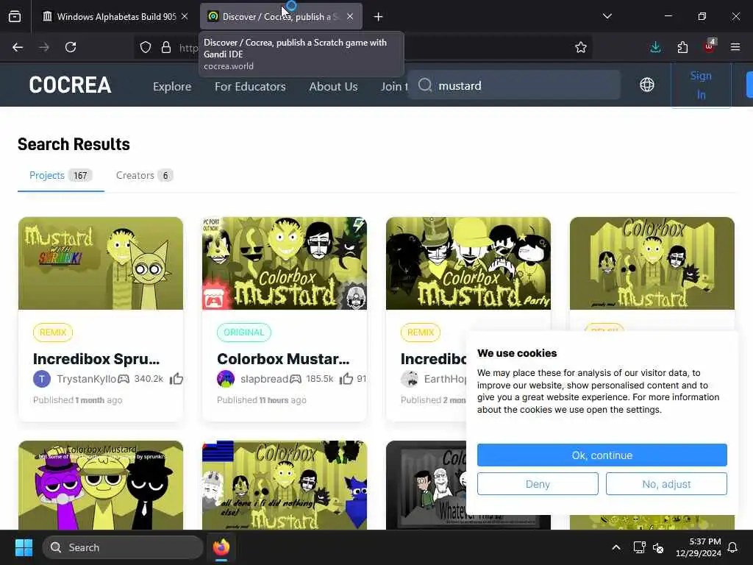The image size is (753, 565).
Task: Open notifications bell icon
Action: point(733,547)
